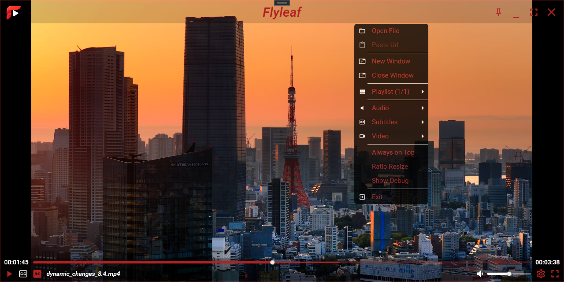Toggle Always on Top
The height and width of the screenshot is (282, 564).
[391, 152]
